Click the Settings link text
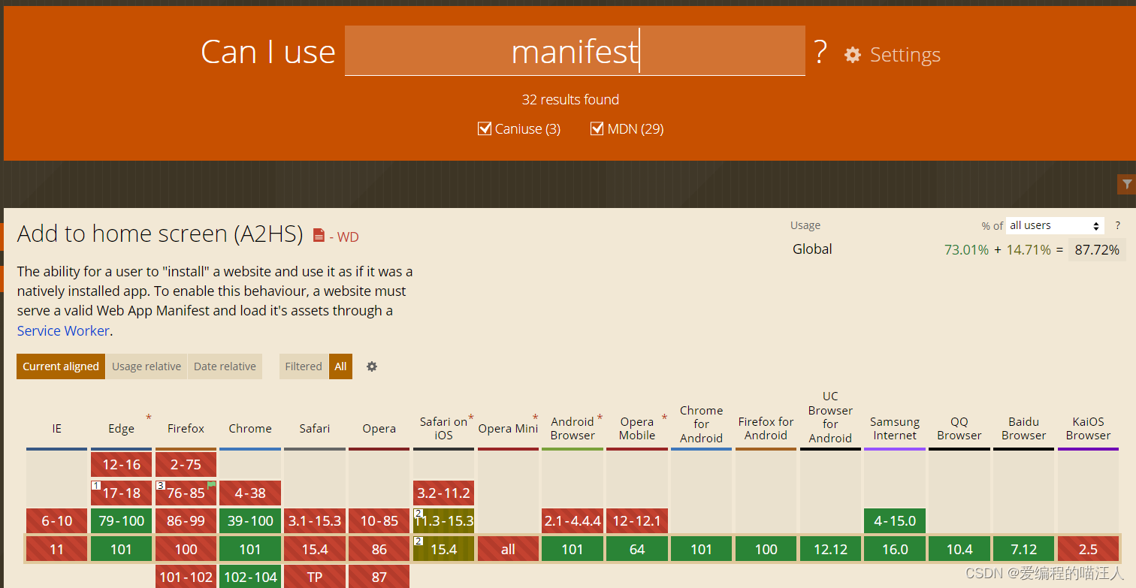This screenshot has width=1136, height=588. point(905,55)
